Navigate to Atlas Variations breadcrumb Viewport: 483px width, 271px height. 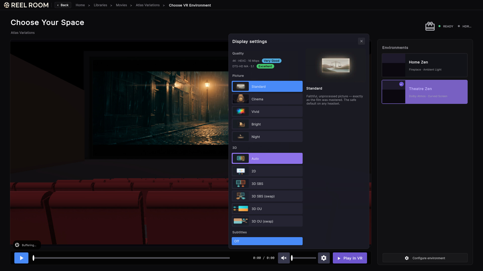(148, 5)
